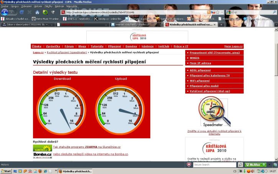Open Tak stahujte programy ZDARMA link

(x=87, y=147)
